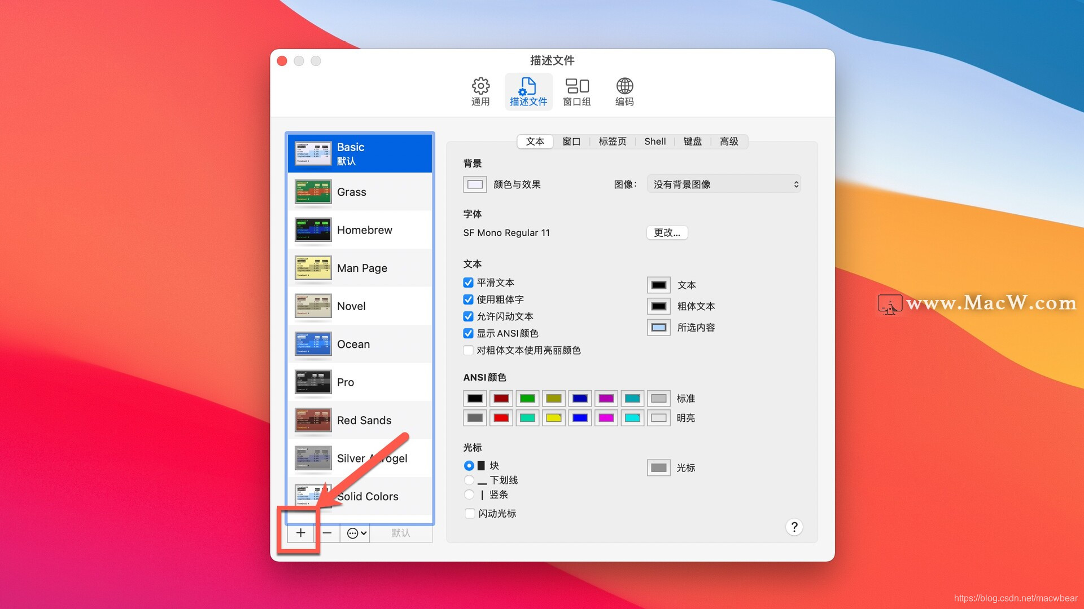Toggle the 平滑文本 checkbox
The height and width of the screenshot is (609, 1084).
click(468, 283)
